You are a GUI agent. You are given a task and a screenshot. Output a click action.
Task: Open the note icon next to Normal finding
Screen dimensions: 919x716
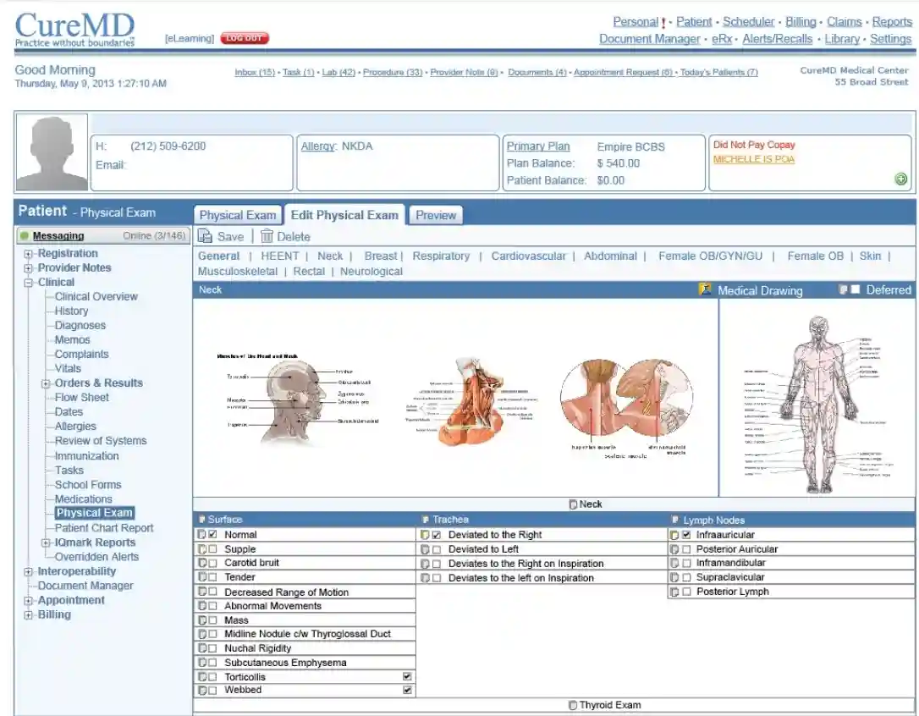coord(201,534)
